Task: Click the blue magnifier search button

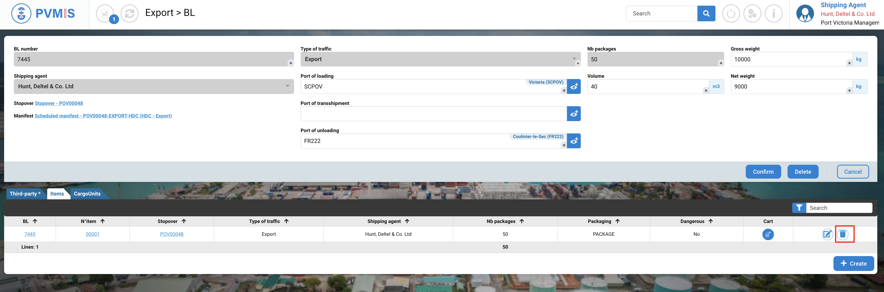Action: click(x=706, y=13)
